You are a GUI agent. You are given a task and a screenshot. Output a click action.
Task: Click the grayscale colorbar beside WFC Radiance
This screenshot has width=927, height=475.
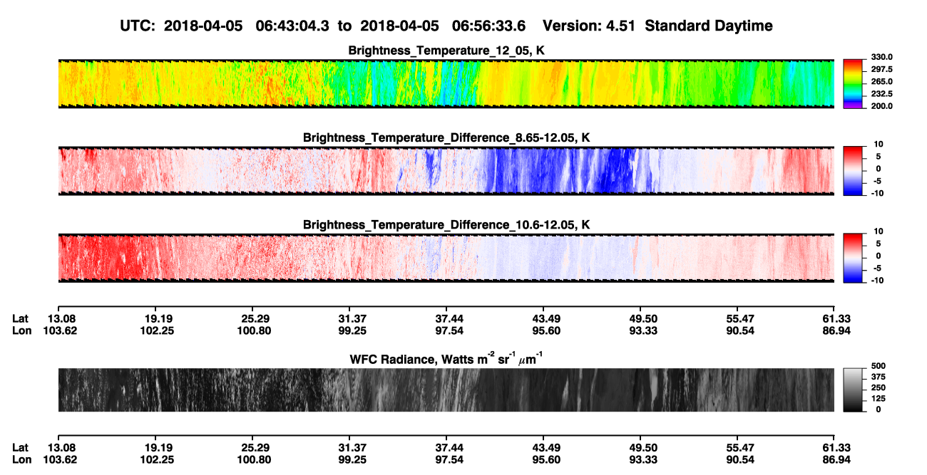click(852, 390)
